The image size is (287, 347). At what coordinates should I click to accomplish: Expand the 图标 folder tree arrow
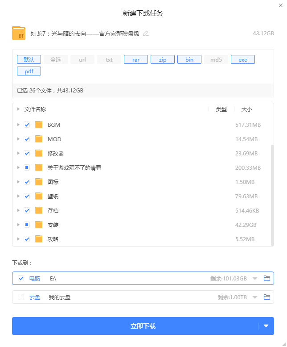tap(18, 182)
